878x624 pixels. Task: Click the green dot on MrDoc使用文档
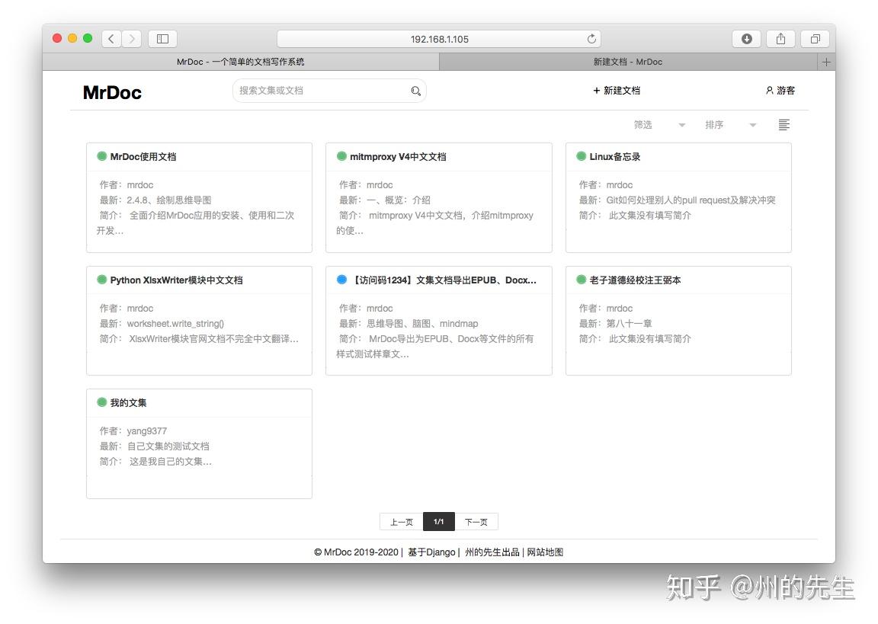101,155
